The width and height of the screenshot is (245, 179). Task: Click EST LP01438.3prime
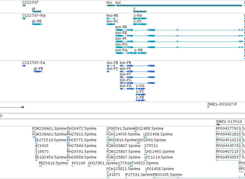(146, 172)
